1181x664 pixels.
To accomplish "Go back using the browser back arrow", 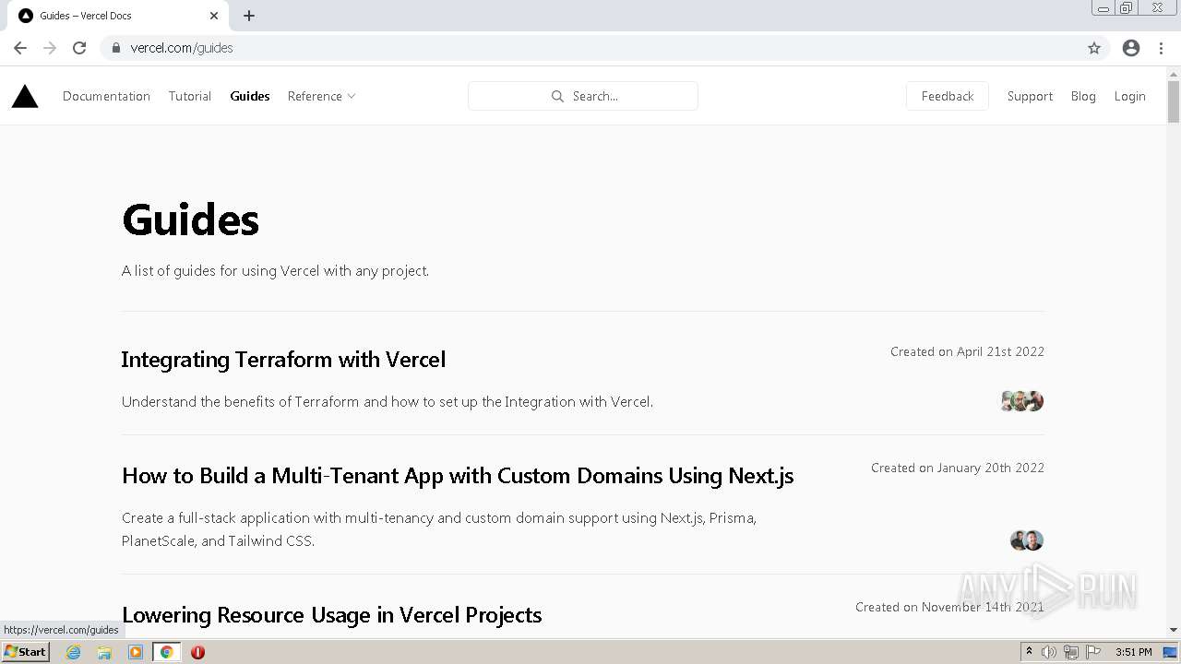I will click(20, 48).
